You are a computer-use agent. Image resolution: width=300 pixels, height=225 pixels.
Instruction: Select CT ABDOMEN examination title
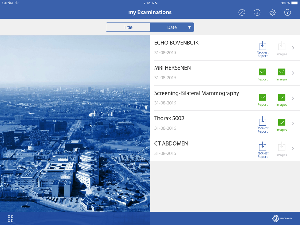171,143
